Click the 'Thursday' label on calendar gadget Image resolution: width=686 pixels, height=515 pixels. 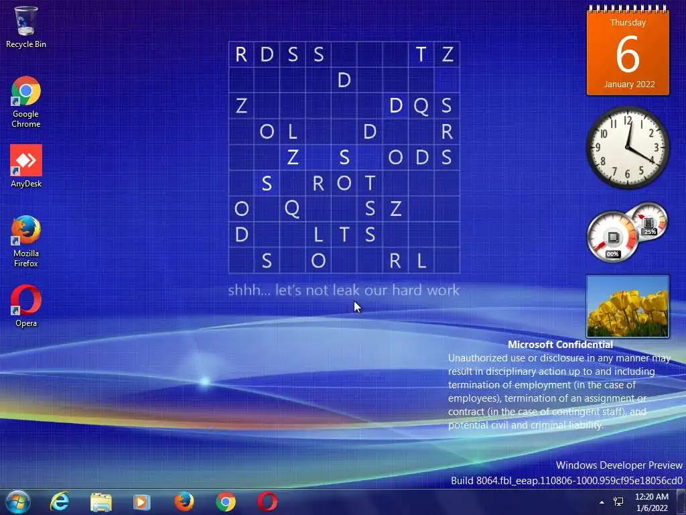[x=628, y=22]
